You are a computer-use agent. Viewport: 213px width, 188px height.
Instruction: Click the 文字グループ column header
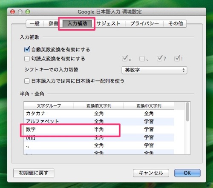[49, 106]
